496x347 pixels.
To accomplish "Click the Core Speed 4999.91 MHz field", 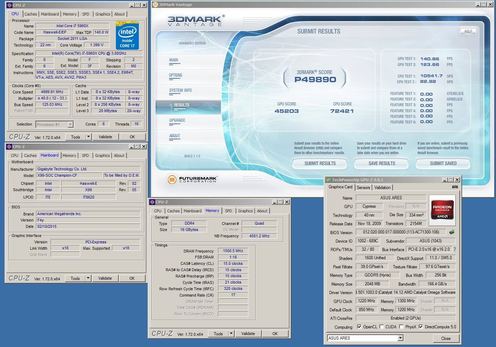I will 52,92.
